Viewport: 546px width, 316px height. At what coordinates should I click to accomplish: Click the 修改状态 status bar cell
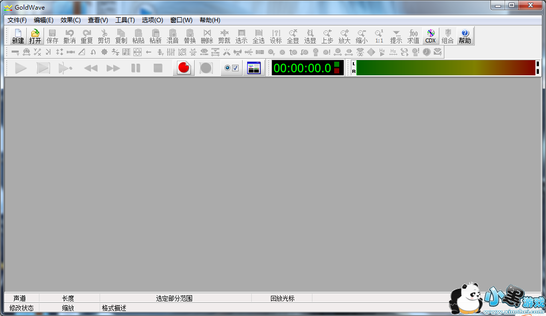[22, 308]
